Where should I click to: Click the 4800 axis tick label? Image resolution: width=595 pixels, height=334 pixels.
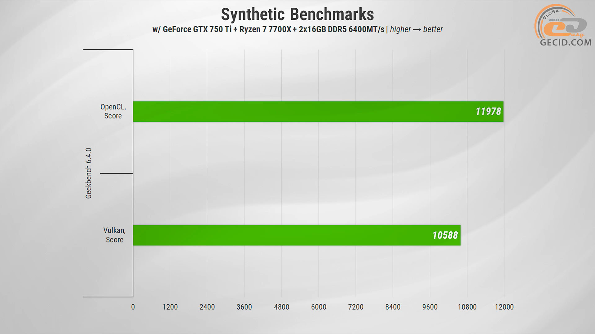pos(281,307)
